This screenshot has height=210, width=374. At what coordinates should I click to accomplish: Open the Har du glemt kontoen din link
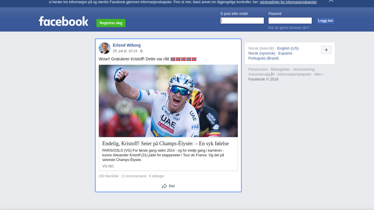click(x=289, y=28)
